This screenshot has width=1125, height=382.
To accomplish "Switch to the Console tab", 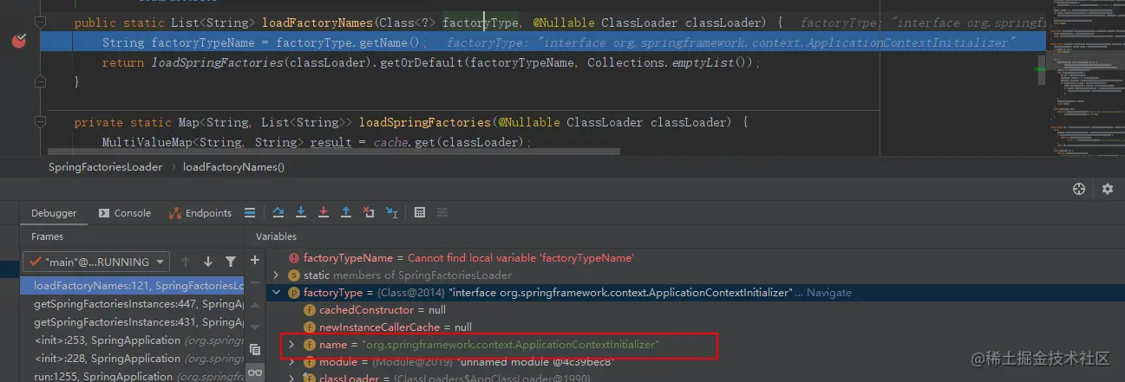I will point(125,213).
